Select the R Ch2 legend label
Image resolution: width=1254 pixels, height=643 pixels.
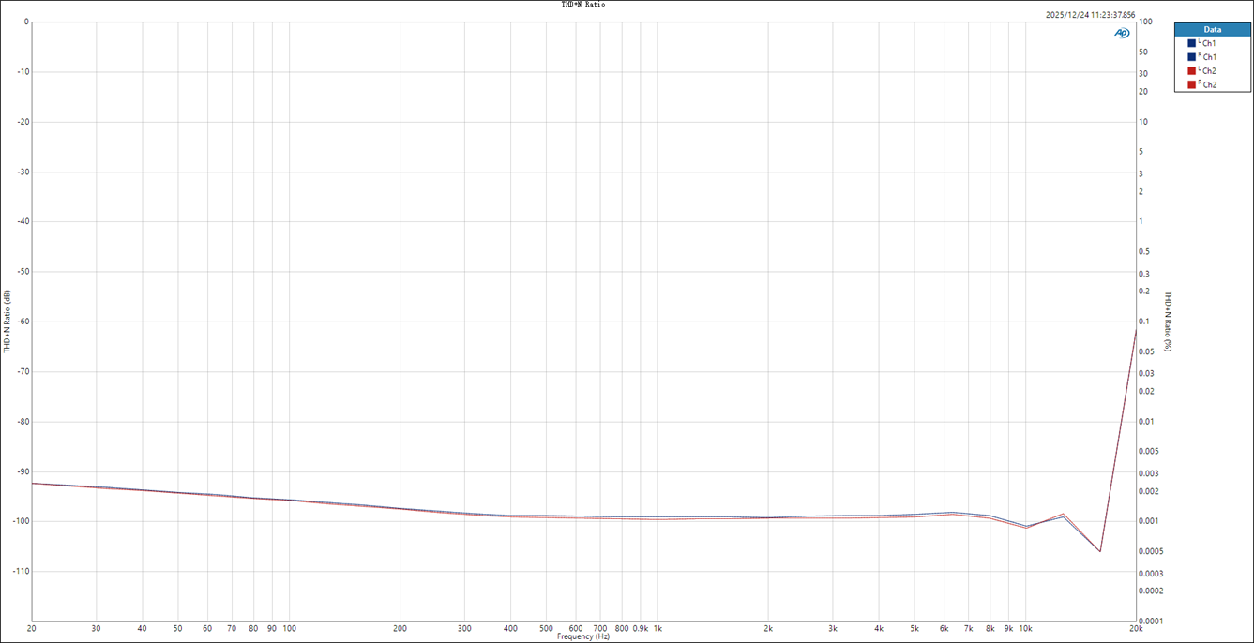(1207, 84)
